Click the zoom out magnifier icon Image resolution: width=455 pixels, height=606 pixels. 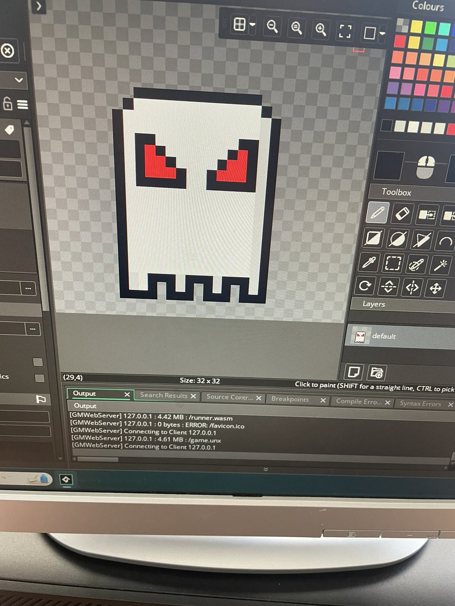coord(272,27)
